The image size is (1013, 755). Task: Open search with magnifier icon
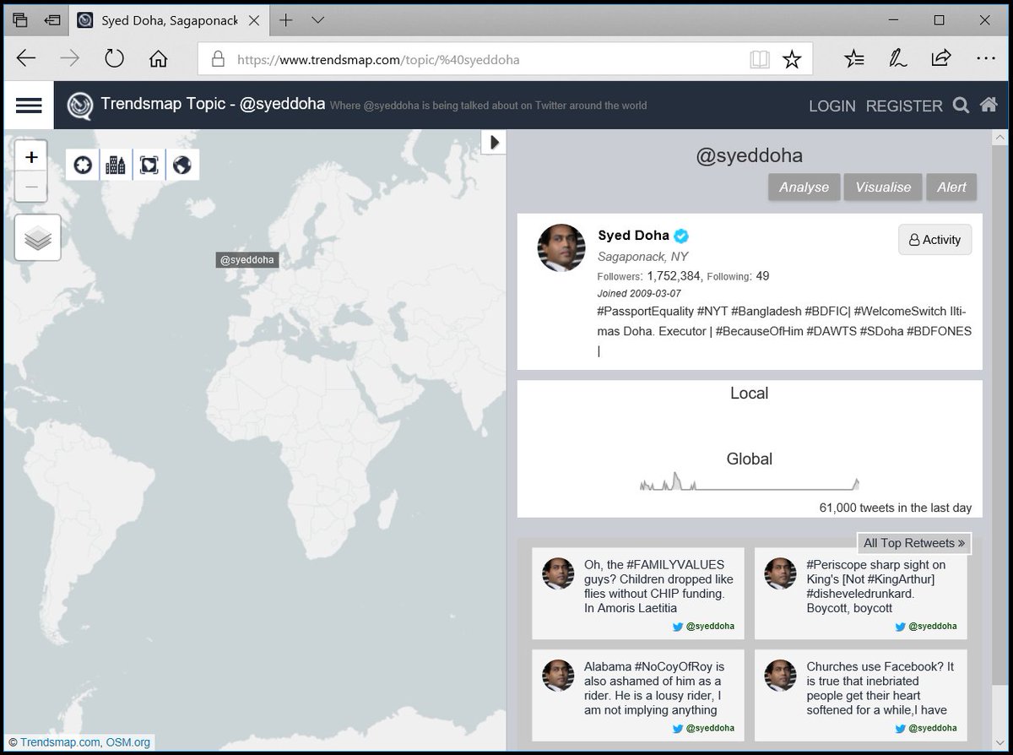[961, 106]
